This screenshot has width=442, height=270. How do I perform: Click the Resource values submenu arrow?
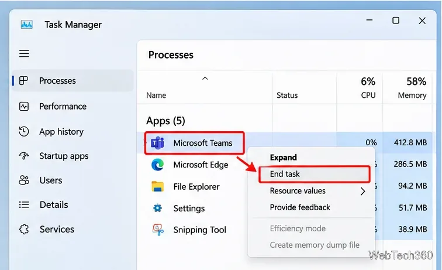(363, 191)
